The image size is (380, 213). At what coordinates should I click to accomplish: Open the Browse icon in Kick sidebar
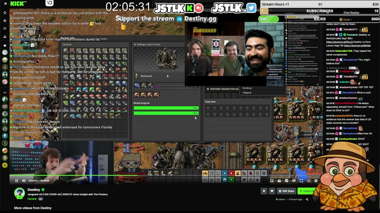click(x=5, y=21)
